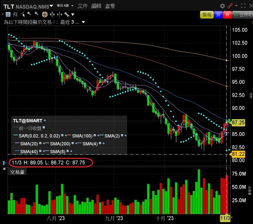Image resolution: width=253 pixels, height=224 pixels.
Task: Click the 交易量 volume panel label
Action: (17, 172)
